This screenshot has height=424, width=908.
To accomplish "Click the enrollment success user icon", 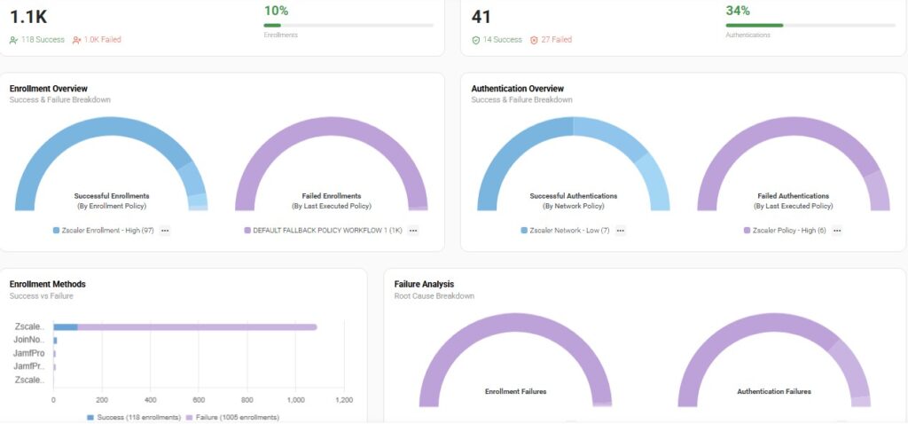I will 13,40.
